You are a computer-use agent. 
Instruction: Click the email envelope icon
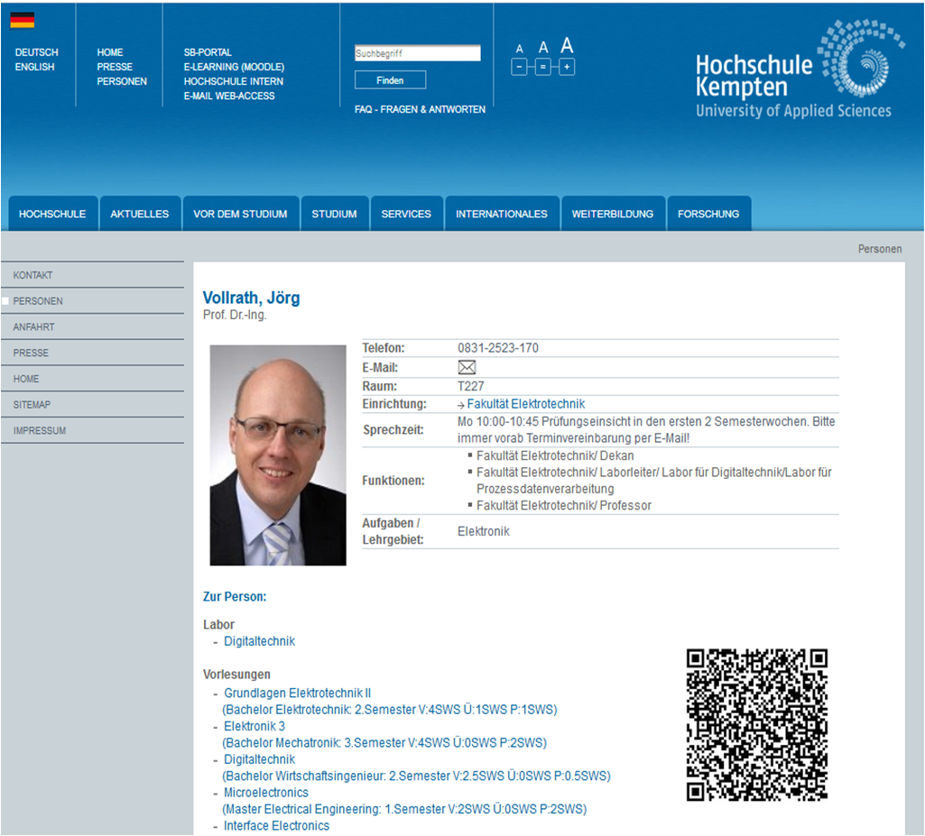click(467, 367)
